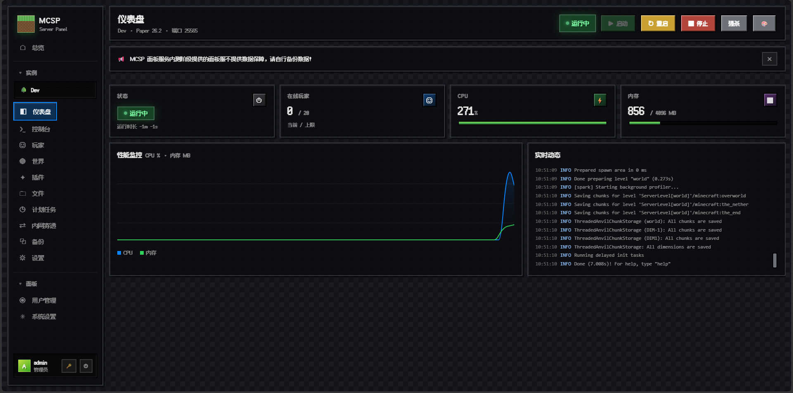Click the 内存 usage progress bar
The height and width of the screenshot is (393, 793).
703,123
